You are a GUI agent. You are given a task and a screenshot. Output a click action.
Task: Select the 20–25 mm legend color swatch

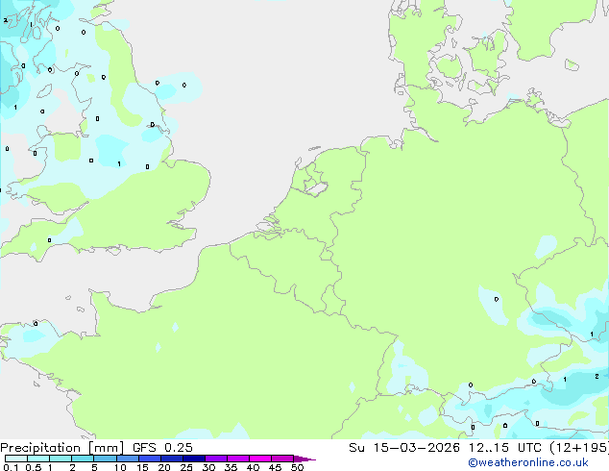(171, 459)
